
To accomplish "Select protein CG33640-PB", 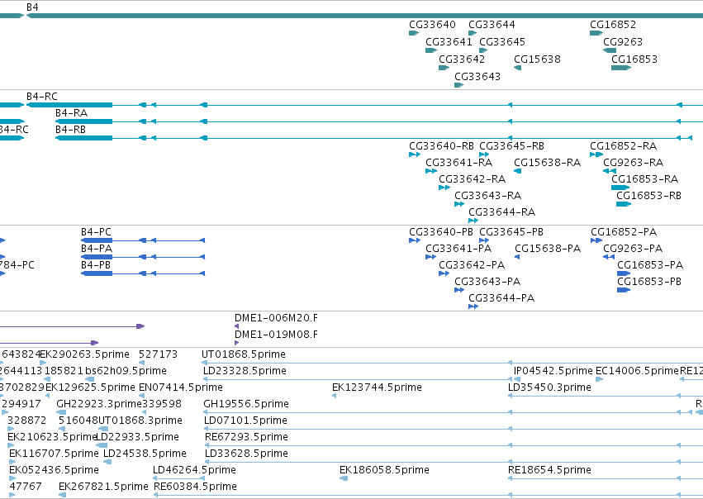I will (x=441, y=232).
